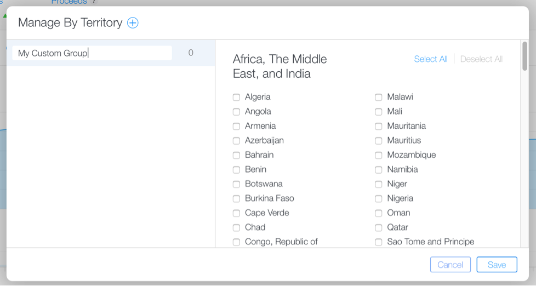Select the Sao Tome and Principe checkbox

click(379, 242)
